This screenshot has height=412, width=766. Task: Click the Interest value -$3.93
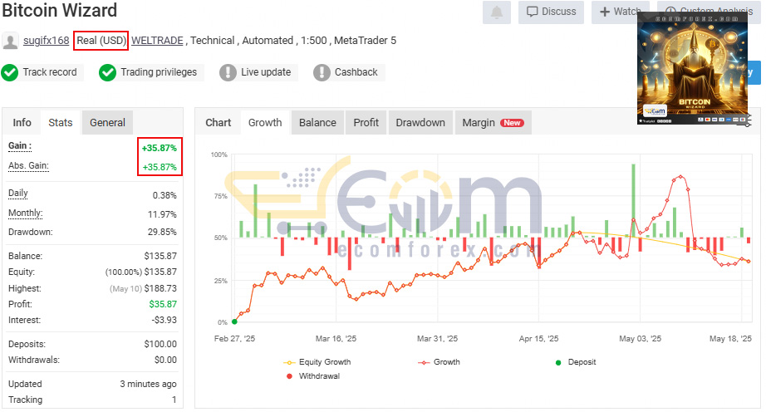pyautogui.click(x=164, y=321)
